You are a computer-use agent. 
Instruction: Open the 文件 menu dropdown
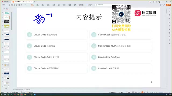4,5
